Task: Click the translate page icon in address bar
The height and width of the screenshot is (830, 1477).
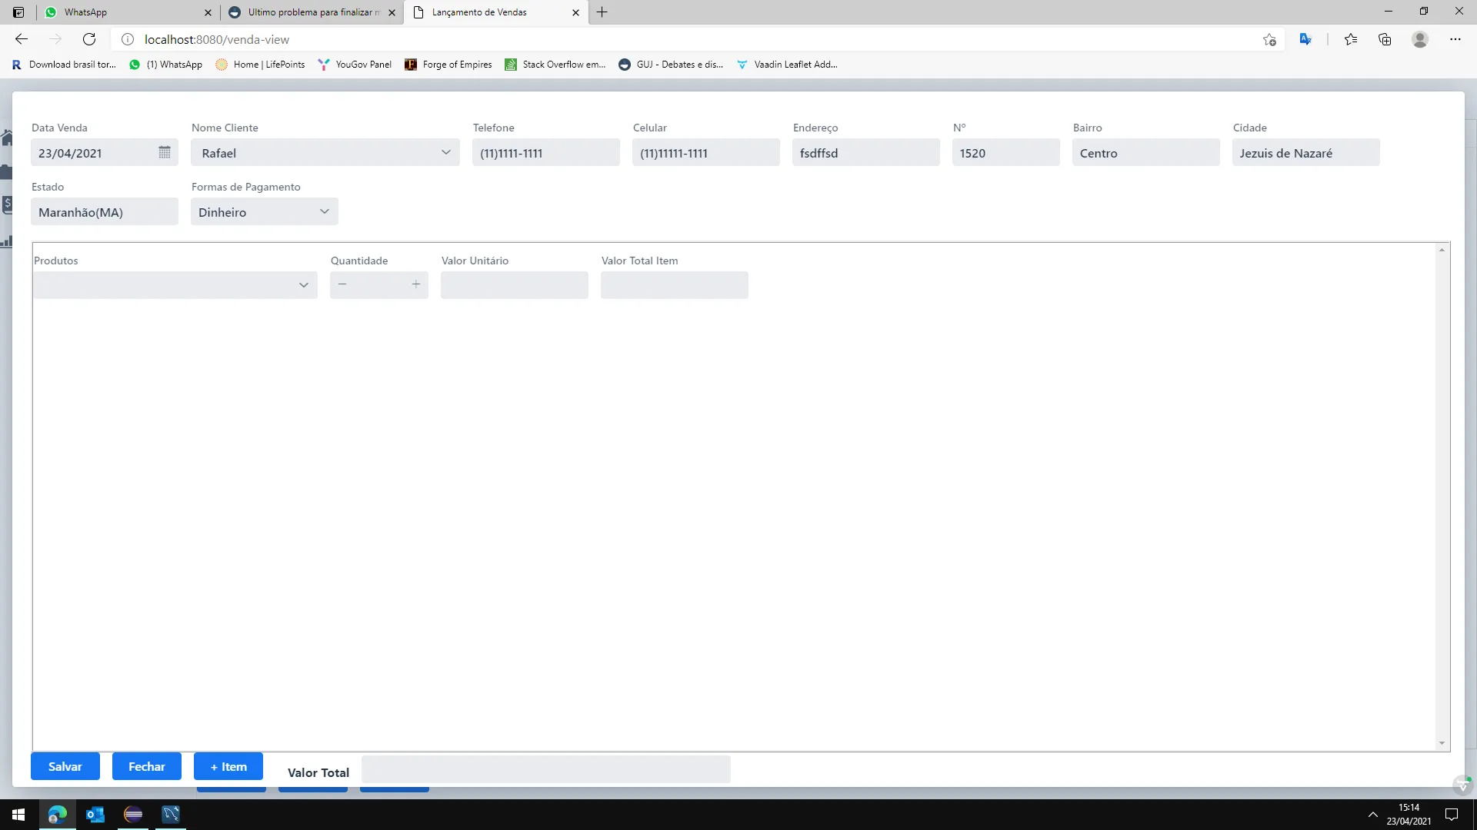Action: tap(1305, 39)
